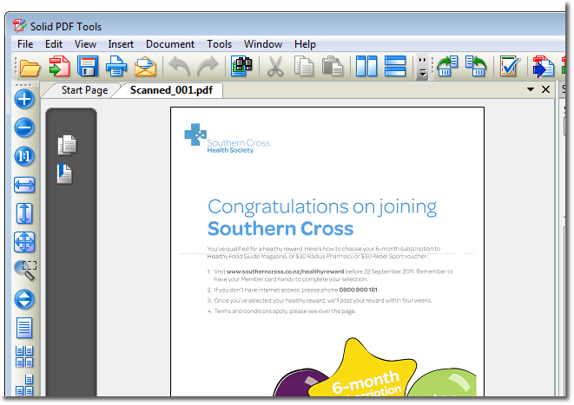The image size is (574, 405).
Task: Open Find with the binoculars icon
Action: [241, 67]
